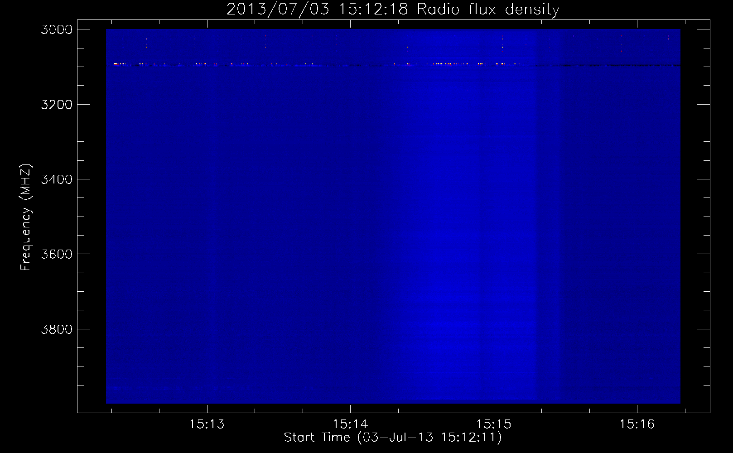
Task: Click the 15:13 time axis label
Action: click(x=207, y=424)
